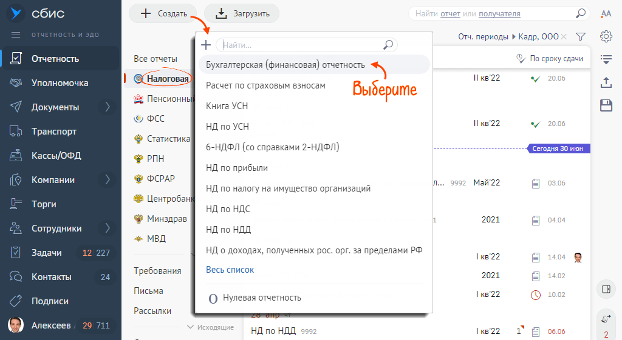The height and width of the screenshot is (340, 622).
Task: Open the Весь список link
Action: pyautogui.click(x=230, y=270)
